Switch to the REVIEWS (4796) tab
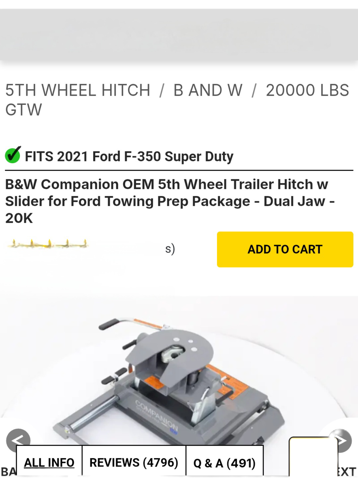The height and width of the screenshot is (486, 358). [134, 463]
